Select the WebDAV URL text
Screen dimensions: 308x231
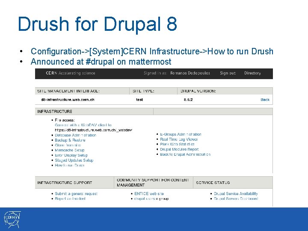(94, 130)
